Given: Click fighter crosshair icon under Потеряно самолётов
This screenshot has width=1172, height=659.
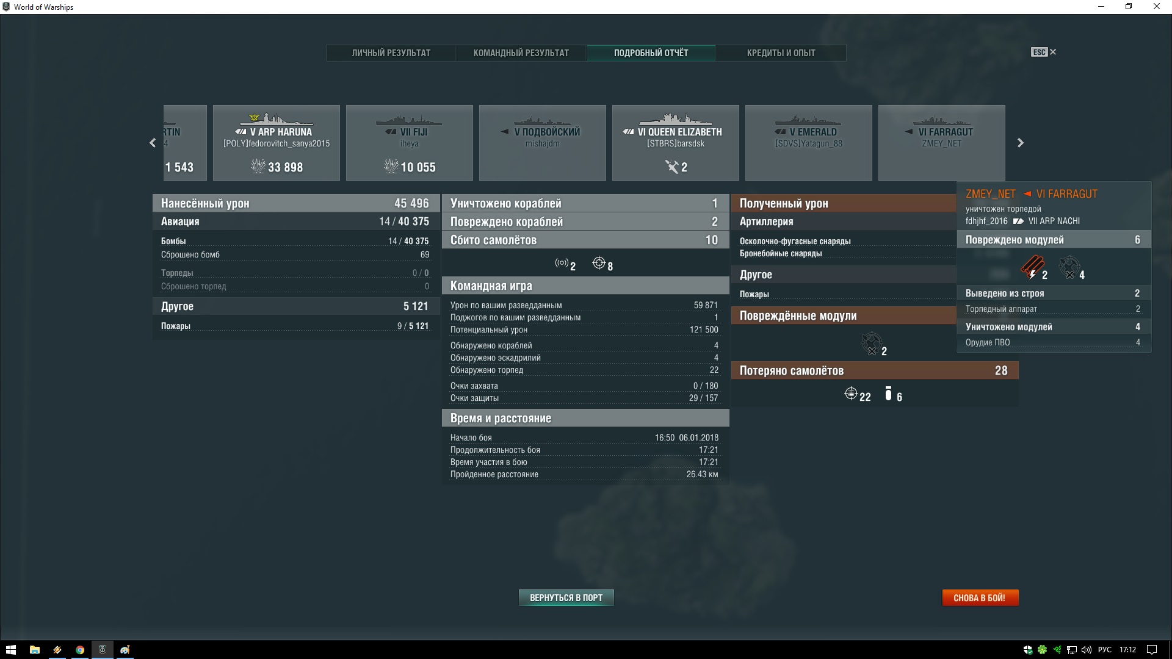Looking at the screenshot, I should click(851, 394).
